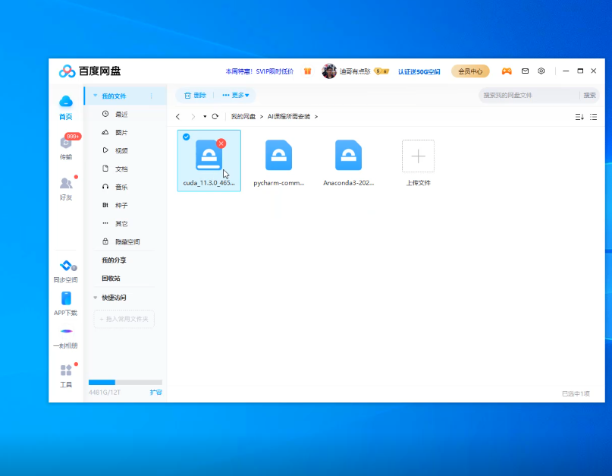Open the 好友 friends panel
The height and width of the screenshot is (476, 612).
[66, 184]
